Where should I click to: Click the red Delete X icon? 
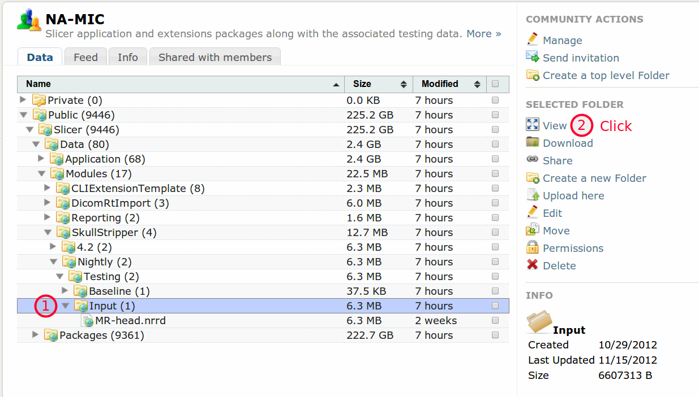click(532, 265)
